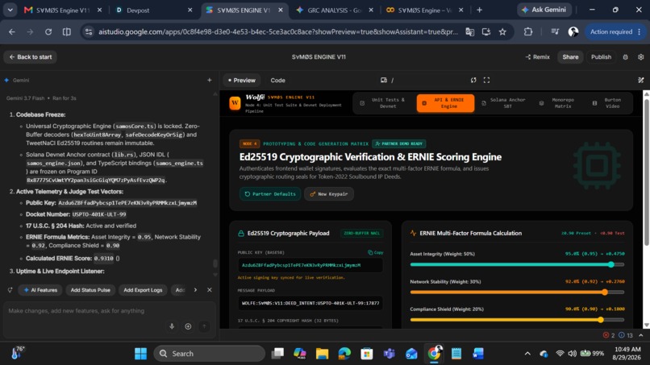The height and width of the screenshot is (365, 650).
Task: Bookmark this page with the star
Action: tap(502, 32)
